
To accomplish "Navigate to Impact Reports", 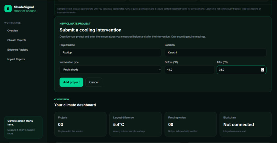I will pos(16,59).
